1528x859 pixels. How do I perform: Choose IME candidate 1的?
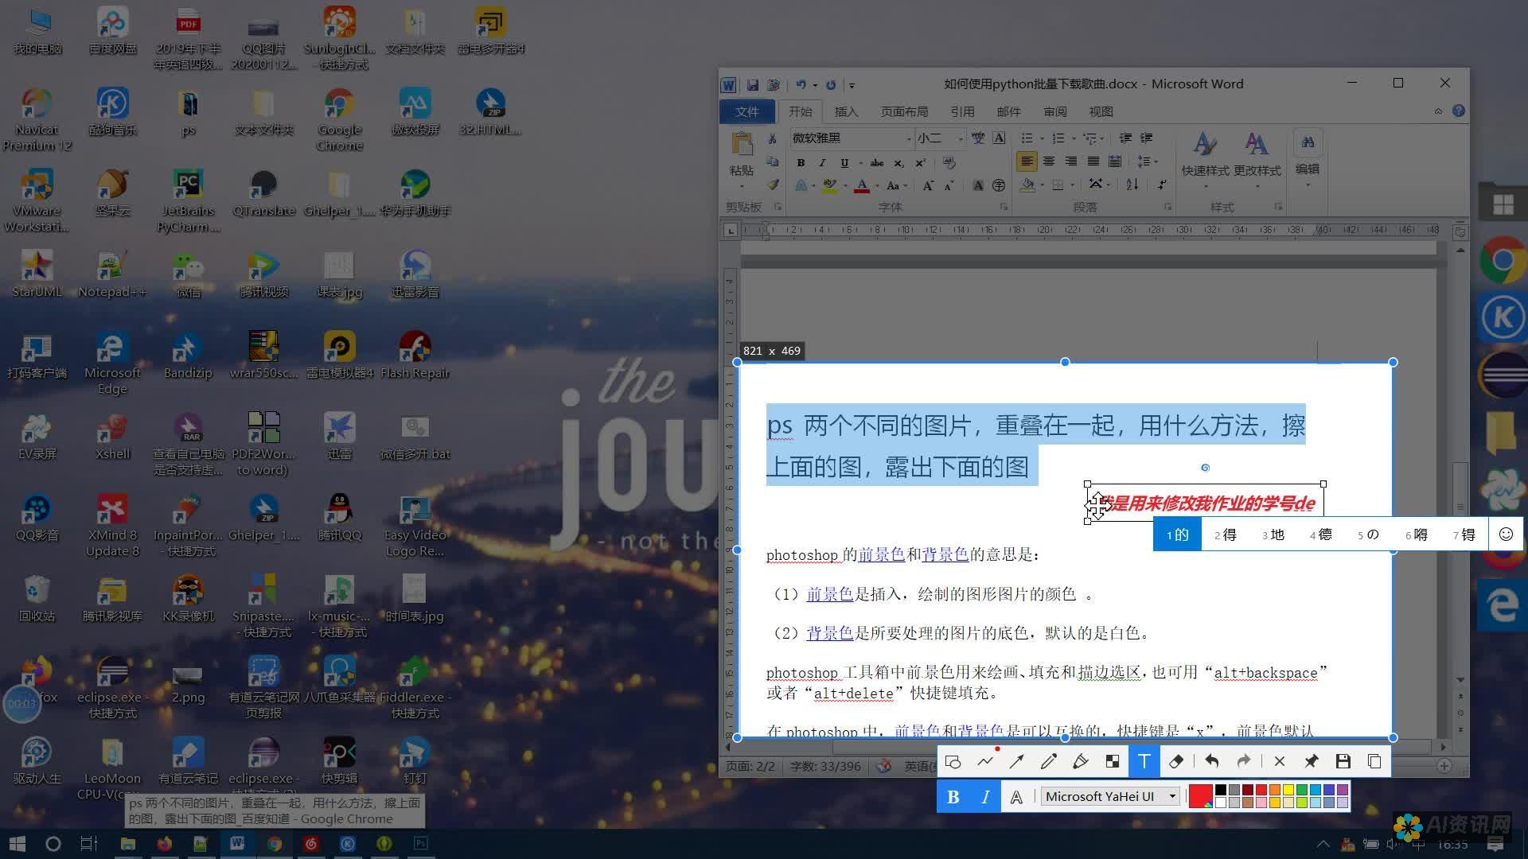tap(1177, 534)
